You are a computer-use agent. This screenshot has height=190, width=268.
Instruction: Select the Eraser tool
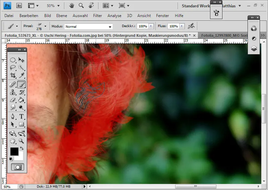[13, 100]
